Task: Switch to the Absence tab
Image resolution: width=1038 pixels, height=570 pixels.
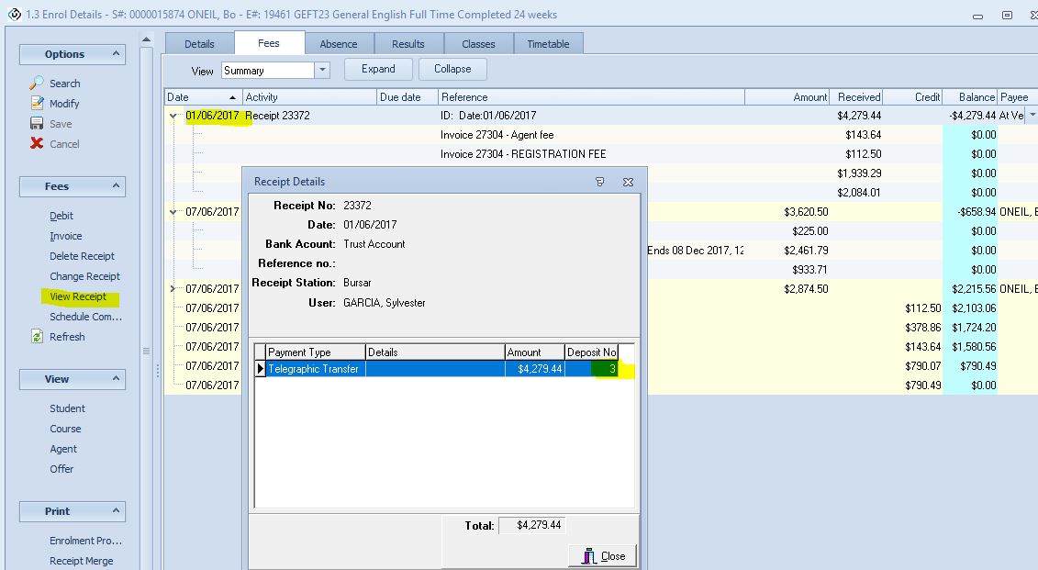Action: tap(339, 44)
